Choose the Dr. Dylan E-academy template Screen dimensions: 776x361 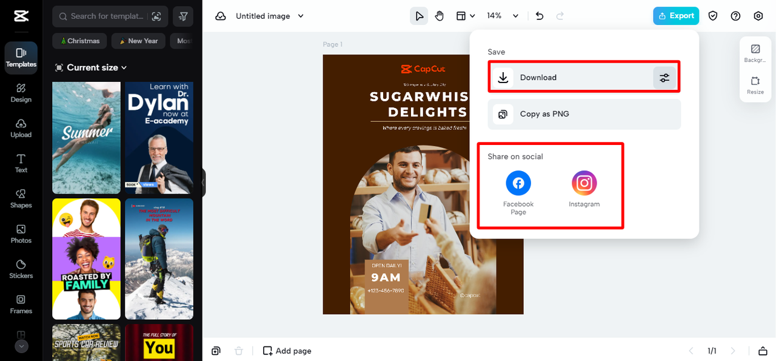pyautogui.click(x=159, y=138)
